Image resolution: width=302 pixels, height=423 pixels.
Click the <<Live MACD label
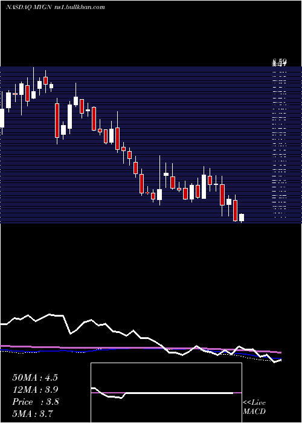254,407
